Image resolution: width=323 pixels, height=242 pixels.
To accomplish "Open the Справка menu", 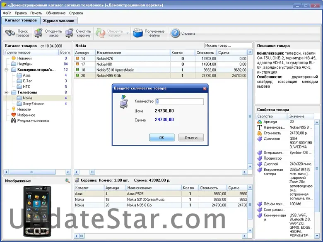I will coord(76,13).
